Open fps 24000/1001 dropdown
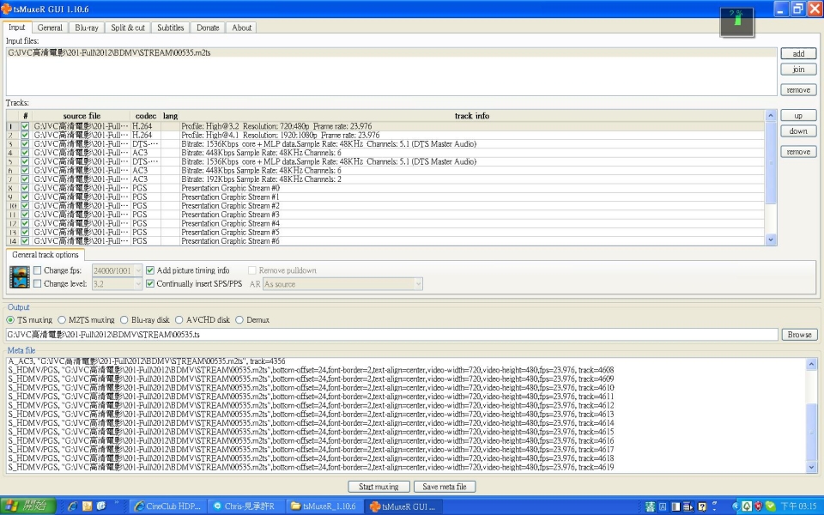 point(138,270)
